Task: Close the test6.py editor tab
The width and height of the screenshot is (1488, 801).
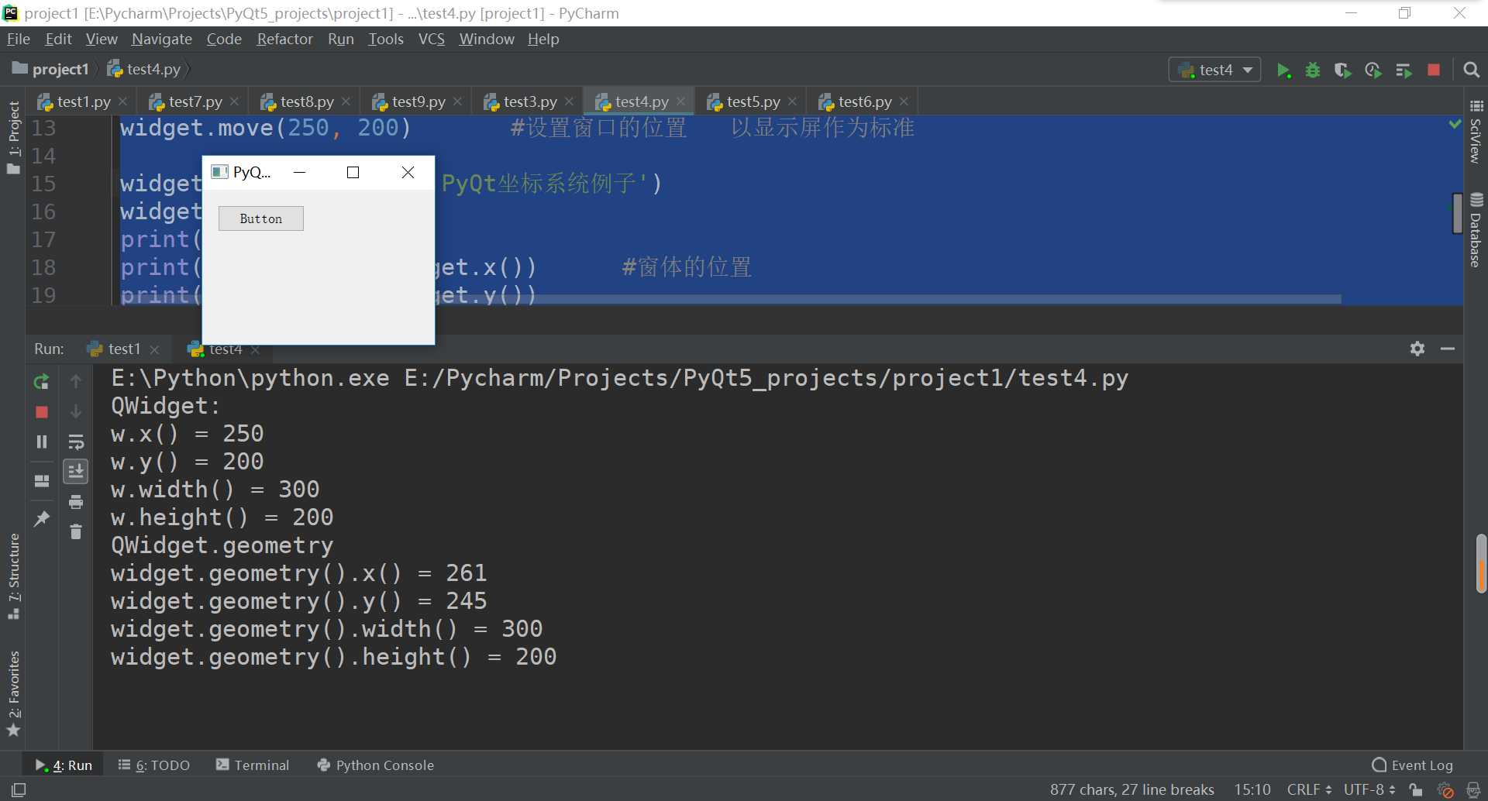Action: pos(904,101)
